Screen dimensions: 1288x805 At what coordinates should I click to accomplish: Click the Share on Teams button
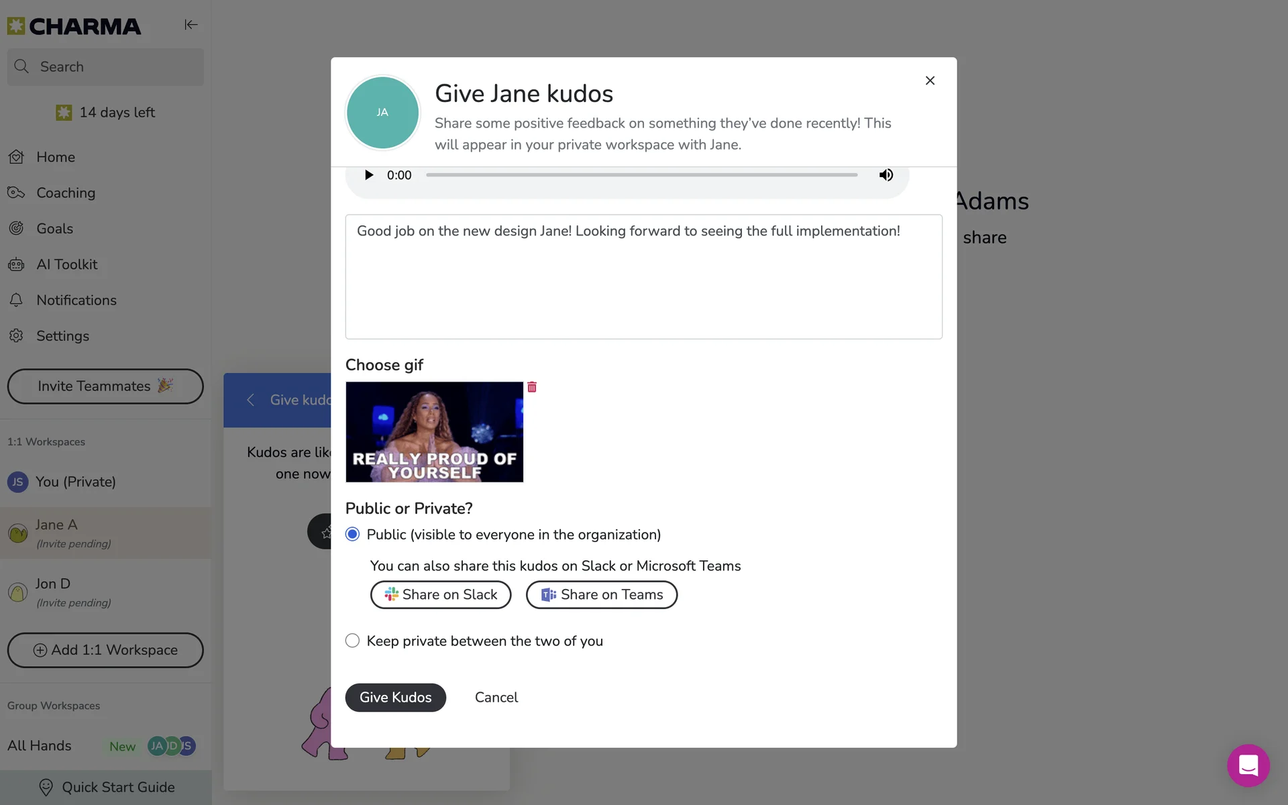pyautogui.click(x=602, y=595)
